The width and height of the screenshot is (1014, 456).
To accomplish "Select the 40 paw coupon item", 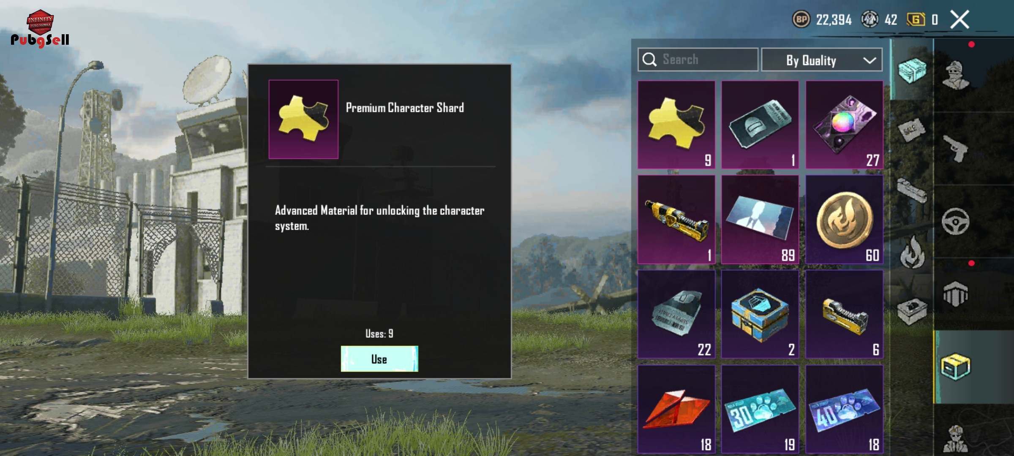I will 844,409.
